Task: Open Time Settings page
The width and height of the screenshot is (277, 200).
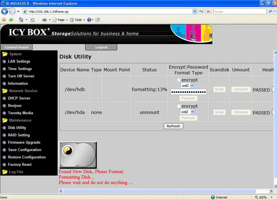Action: (x=20, y=68)
